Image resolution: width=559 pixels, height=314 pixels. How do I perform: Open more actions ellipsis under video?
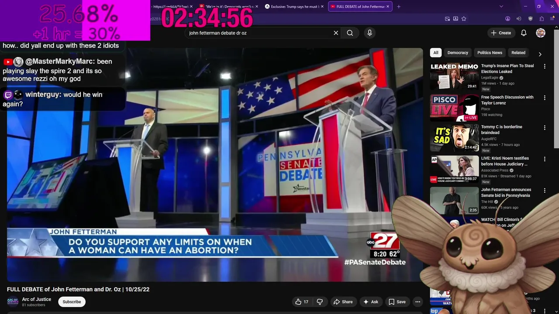pos(418,302)
